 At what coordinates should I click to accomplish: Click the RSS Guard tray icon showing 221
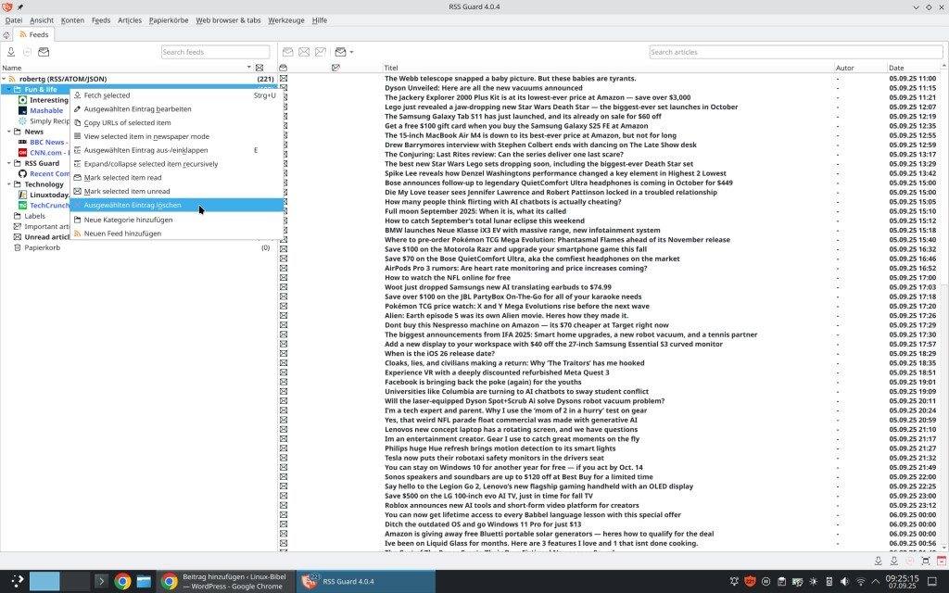(x=750, y=582)
